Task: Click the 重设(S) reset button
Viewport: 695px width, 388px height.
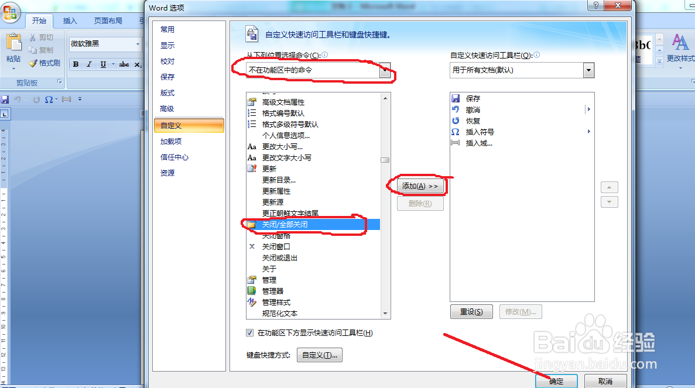Action: coord(471,312)
